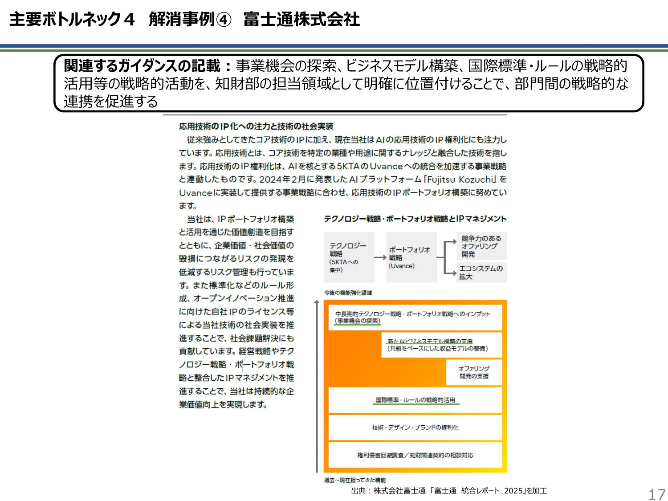Screen dimensions: 668x501
Task: Click the paragraph line starting "従来強みとしてきたコア技術"
Action: 347,140
